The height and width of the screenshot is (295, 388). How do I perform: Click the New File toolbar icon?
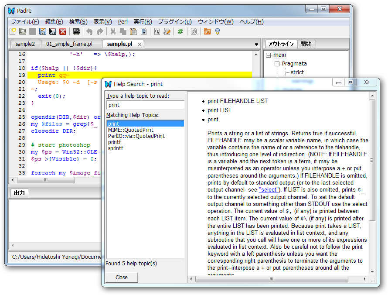pyautogui.click(x=13, y=31)
